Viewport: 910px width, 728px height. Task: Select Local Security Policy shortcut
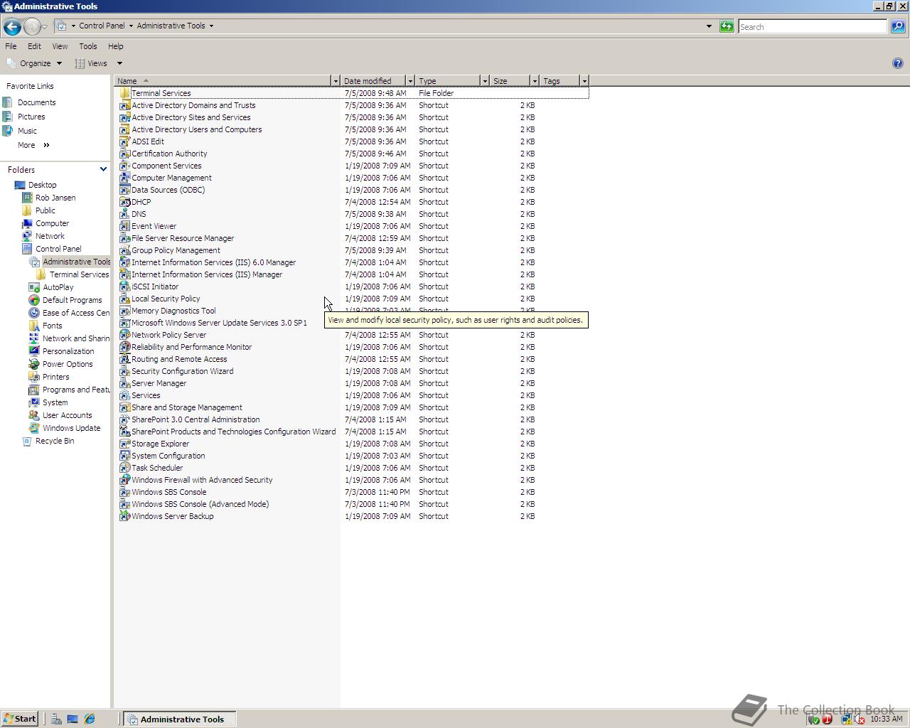pos(166,299)
